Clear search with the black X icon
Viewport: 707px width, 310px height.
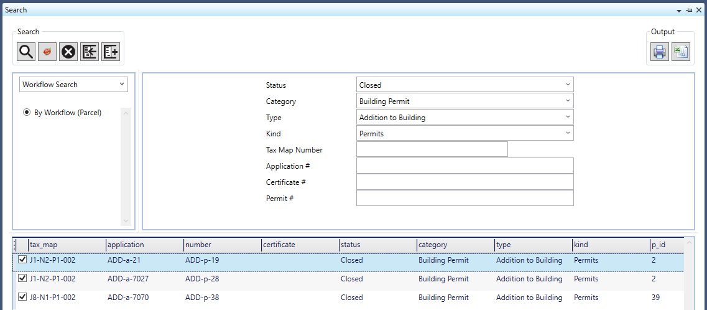pos(68,52)
